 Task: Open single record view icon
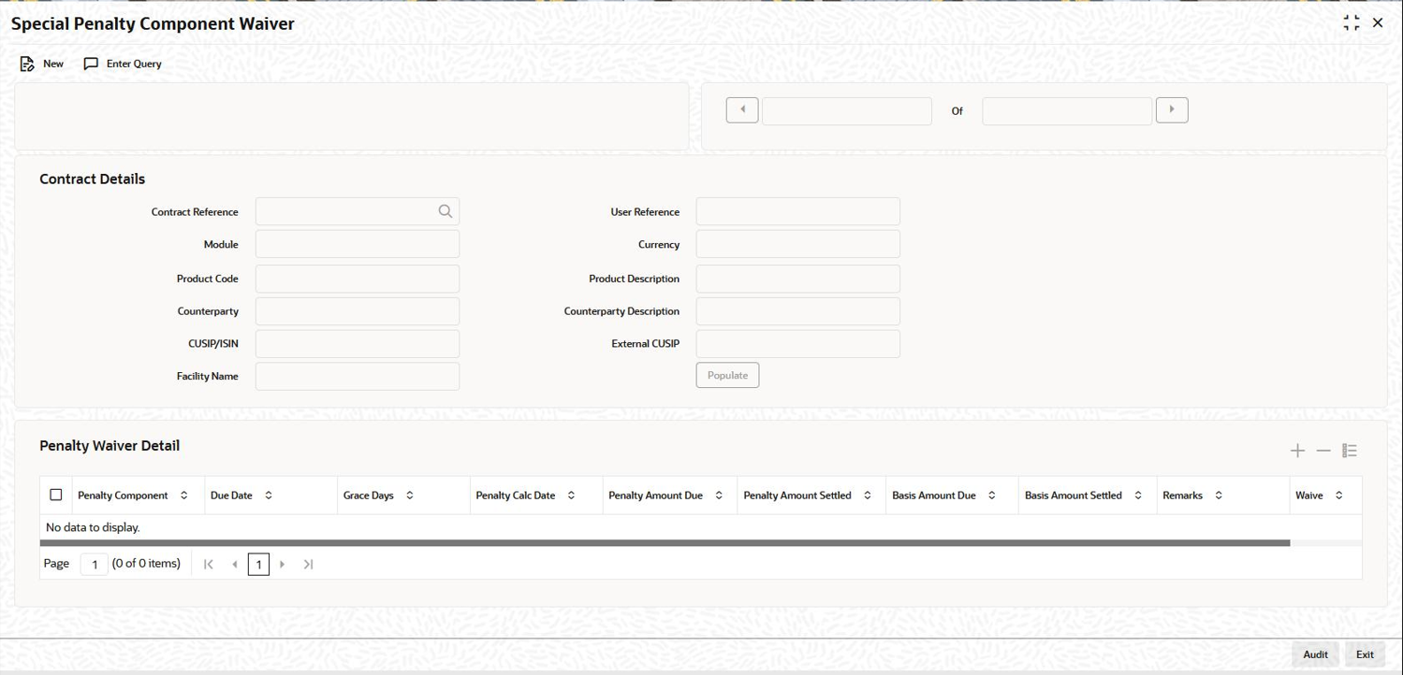[1350, 451]
